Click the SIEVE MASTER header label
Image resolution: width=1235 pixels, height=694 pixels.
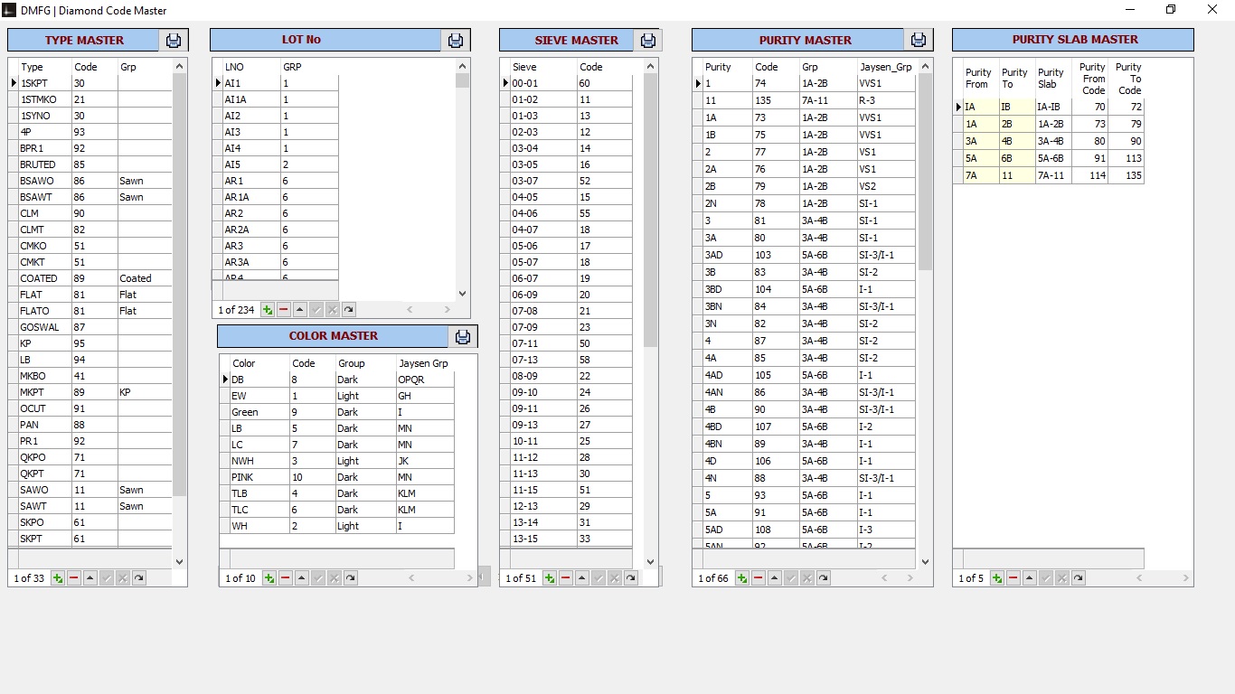tap(577, 41)
